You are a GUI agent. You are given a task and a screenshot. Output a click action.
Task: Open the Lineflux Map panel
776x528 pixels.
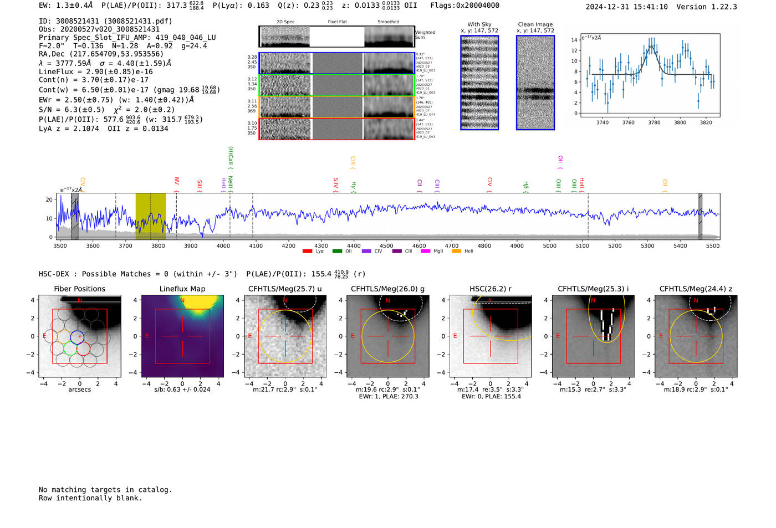(x=182, y=336)
